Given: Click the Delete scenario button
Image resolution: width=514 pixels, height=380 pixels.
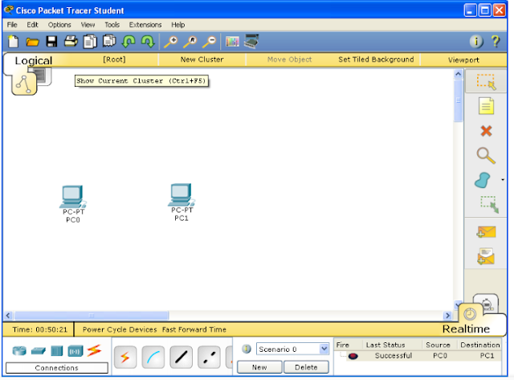Looking at the screenshot, I should (x=306, y=367).
